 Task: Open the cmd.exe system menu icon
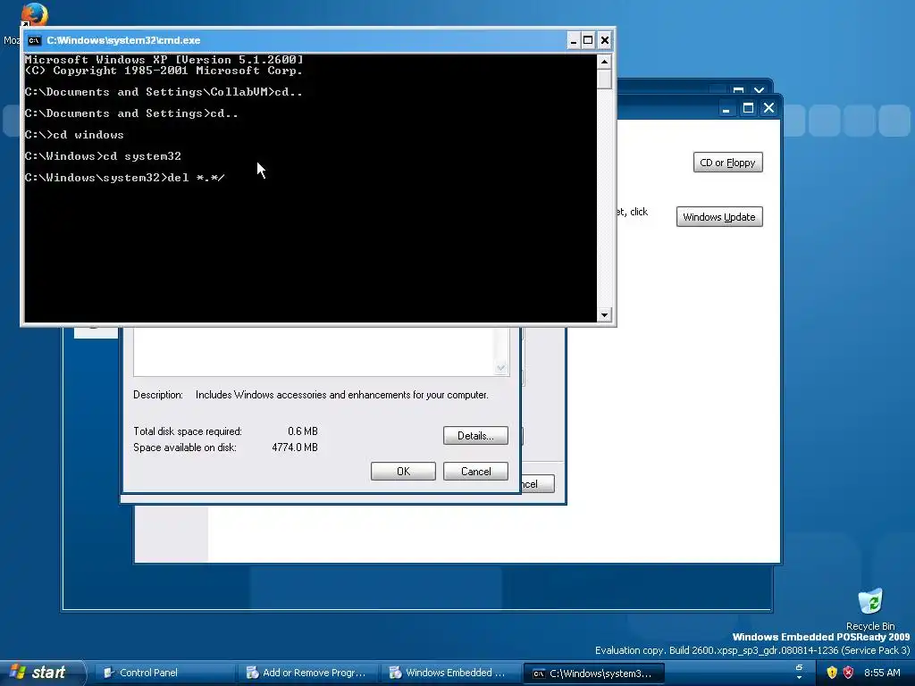(35, 40)
